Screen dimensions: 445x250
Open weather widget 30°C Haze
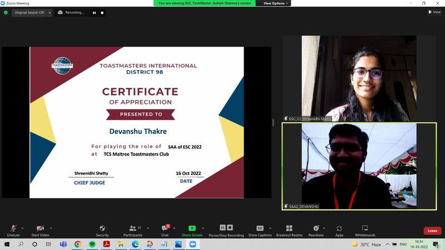367,244
